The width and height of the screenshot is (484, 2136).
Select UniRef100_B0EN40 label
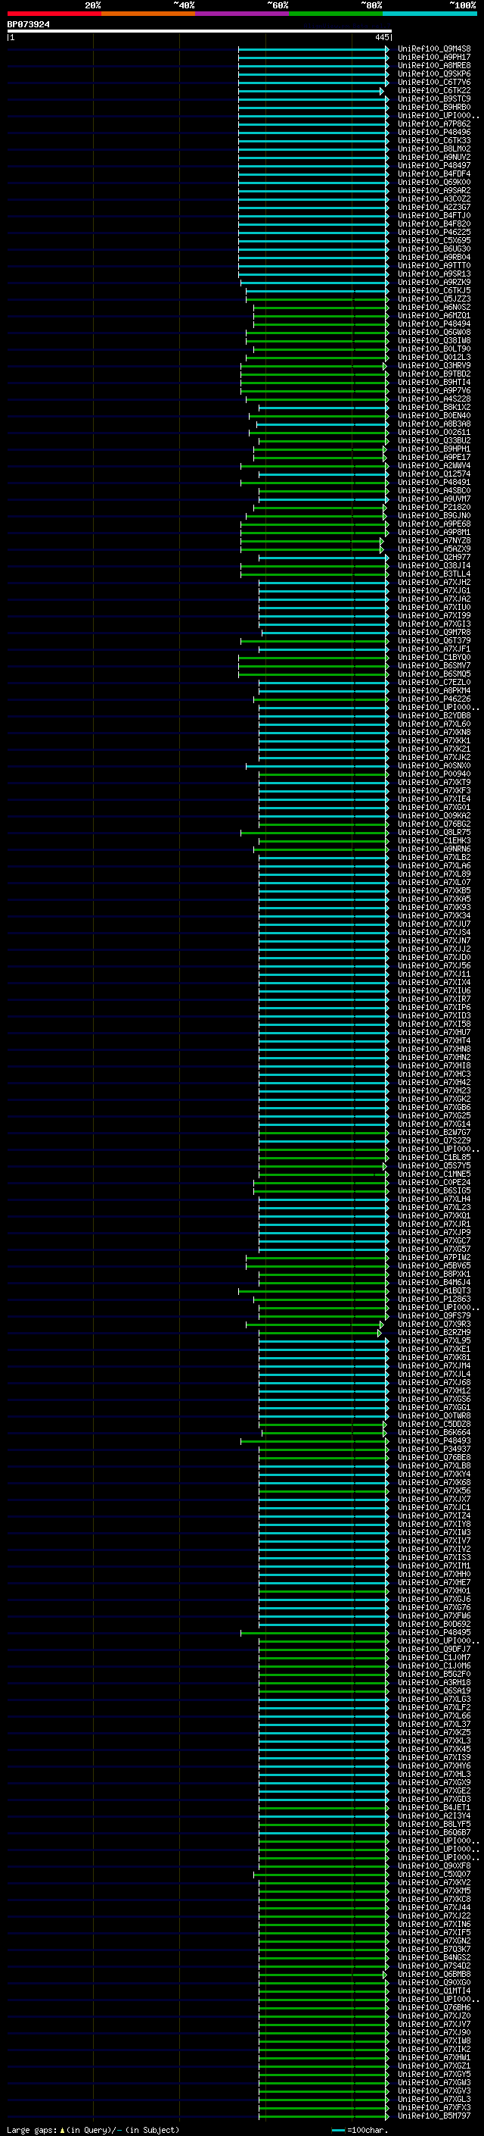(434, 415)
